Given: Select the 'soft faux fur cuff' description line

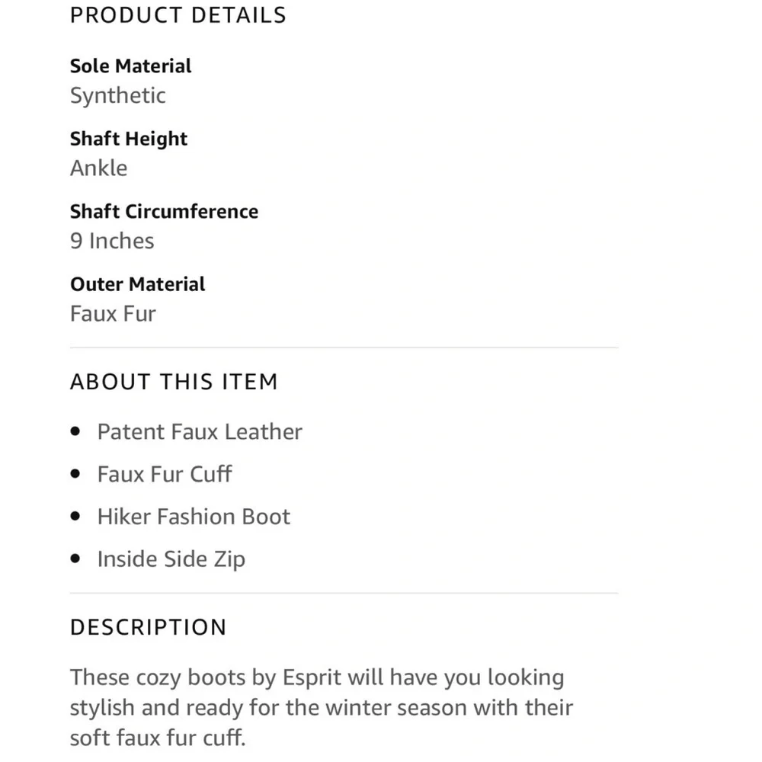Looking at the screenshot, I should [158, 738].
